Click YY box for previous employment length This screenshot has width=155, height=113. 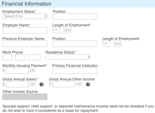106,44
